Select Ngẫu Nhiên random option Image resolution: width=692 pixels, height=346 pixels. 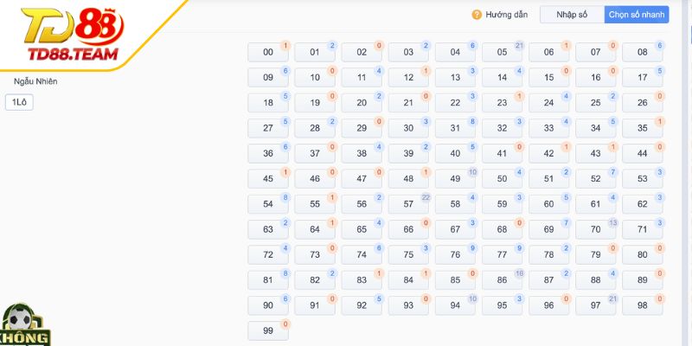pyautogui.click(x=36, y=81)
